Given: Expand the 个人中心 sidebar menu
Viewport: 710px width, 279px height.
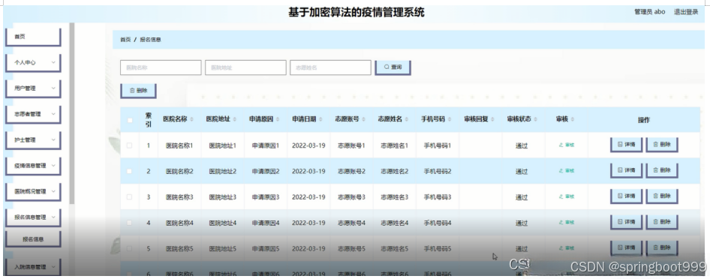Looking at the screenshot, I should [x=33, y=63].
